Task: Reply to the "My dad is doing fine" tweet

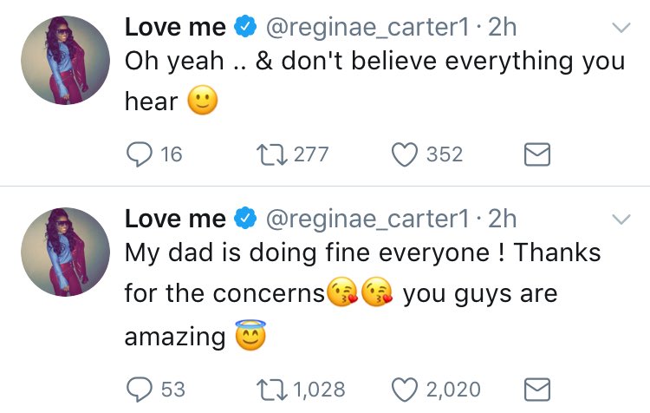Action: tap(140, 389)
